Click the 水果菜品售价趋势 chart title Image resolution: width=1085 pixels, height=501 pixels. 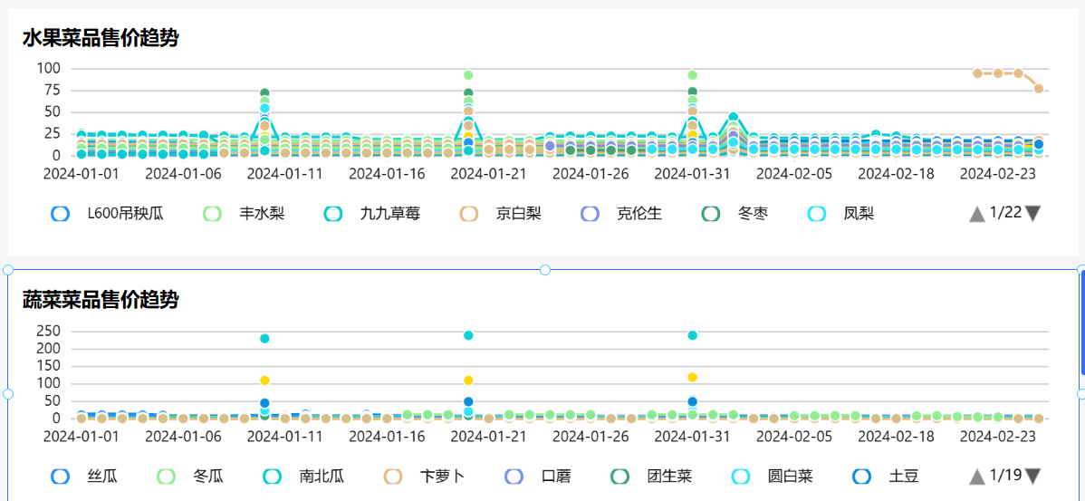[100, 38]
